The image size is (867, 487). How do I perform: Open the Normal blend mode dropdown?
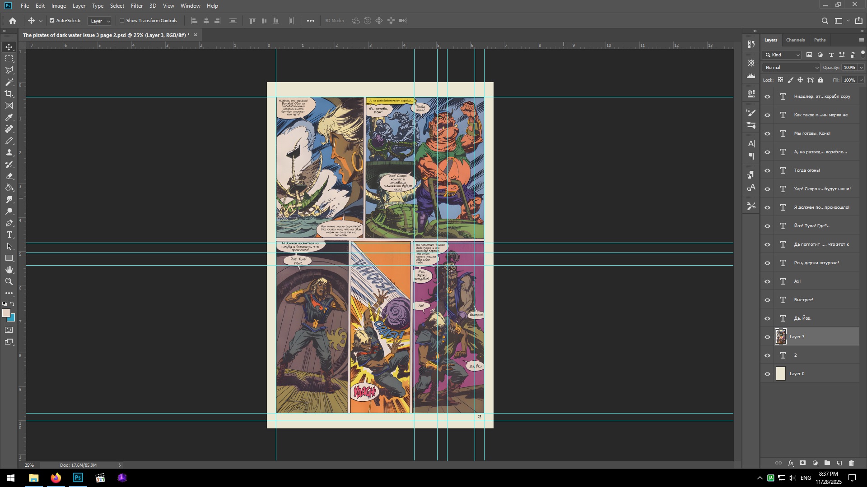pos(791,68)
